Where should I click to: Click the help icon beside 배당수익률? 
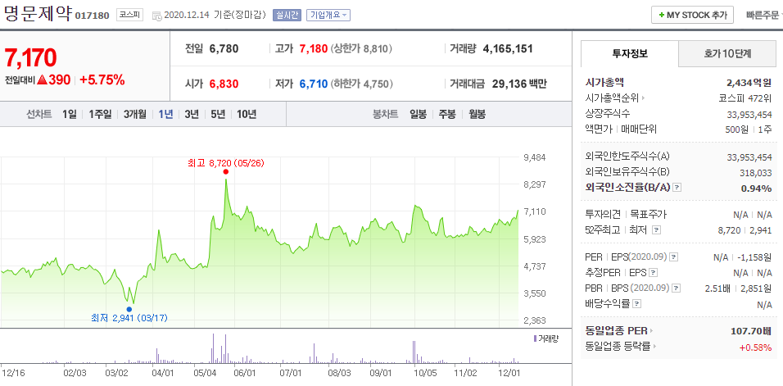click(636, 303)
